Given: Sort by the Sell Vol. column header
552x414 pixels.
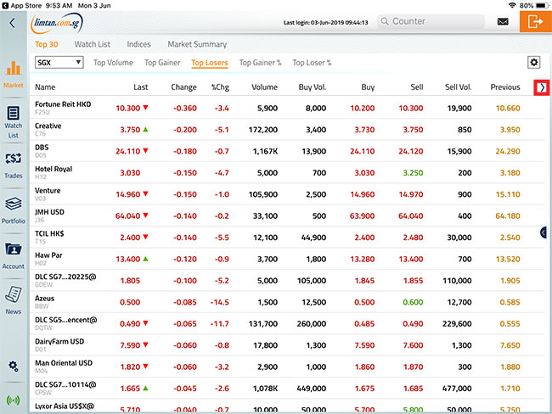Looking at the screenshot, I should pos(459,87).
